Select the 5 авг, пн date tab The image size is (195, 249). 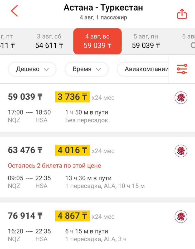(x=146, y=41)
